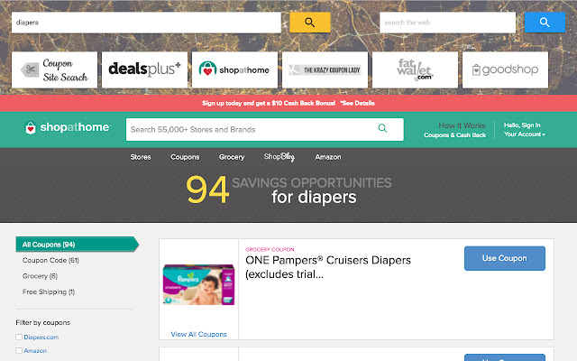This screenshot has width=577, height=361.
Task: Open the goodshop tile
Action: pyautogui.click(x=505, y=69)
